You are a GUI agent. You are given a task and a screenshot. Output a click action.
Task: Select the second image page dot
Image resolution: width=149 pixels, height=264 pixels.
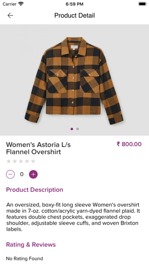[78, 129]
